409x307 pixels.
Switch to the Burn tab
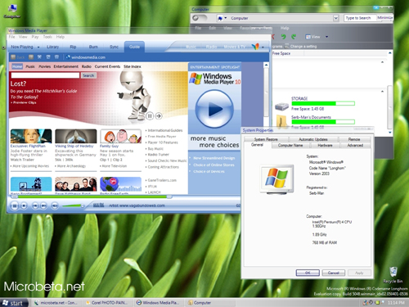tap(93, 47)
